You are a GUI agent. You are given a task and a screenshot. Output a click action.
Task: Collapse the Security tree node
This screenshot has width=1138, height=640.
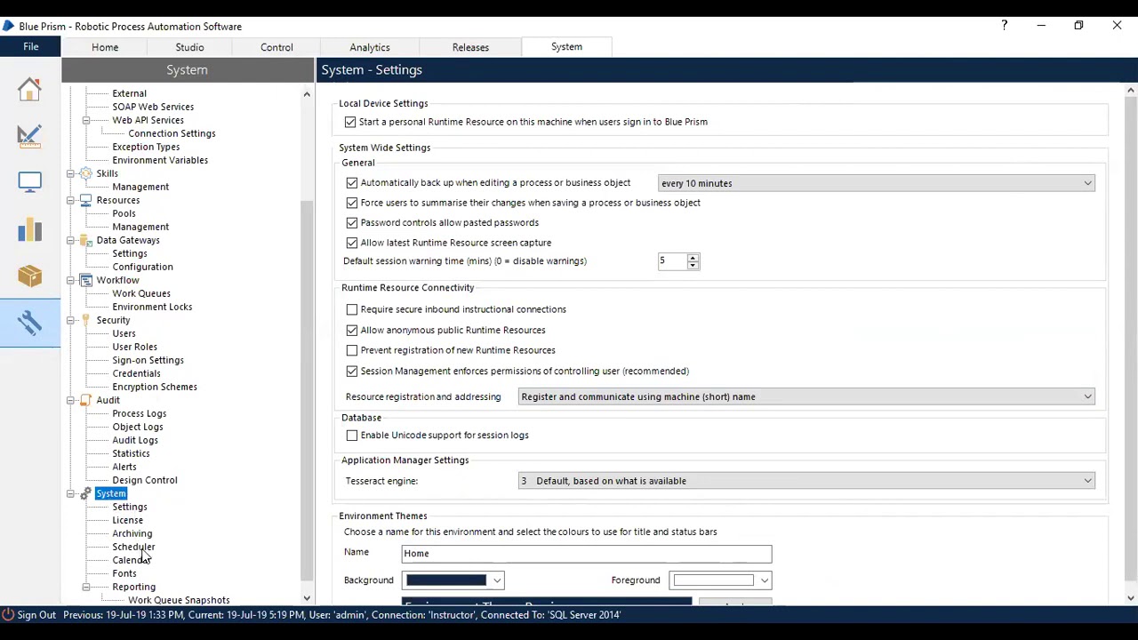[x=70, y=320]
